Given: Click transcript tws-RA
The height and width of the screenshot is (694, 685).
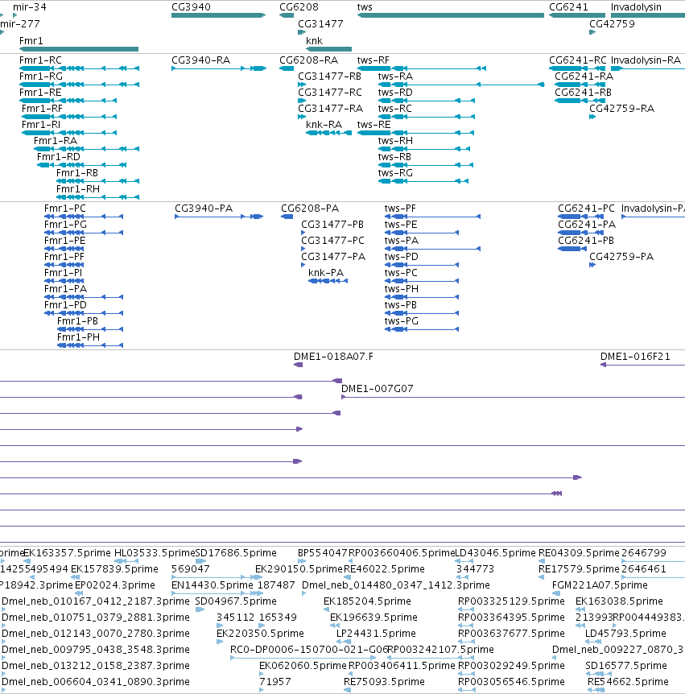Looking at the screenshot, I should point(461,85).
